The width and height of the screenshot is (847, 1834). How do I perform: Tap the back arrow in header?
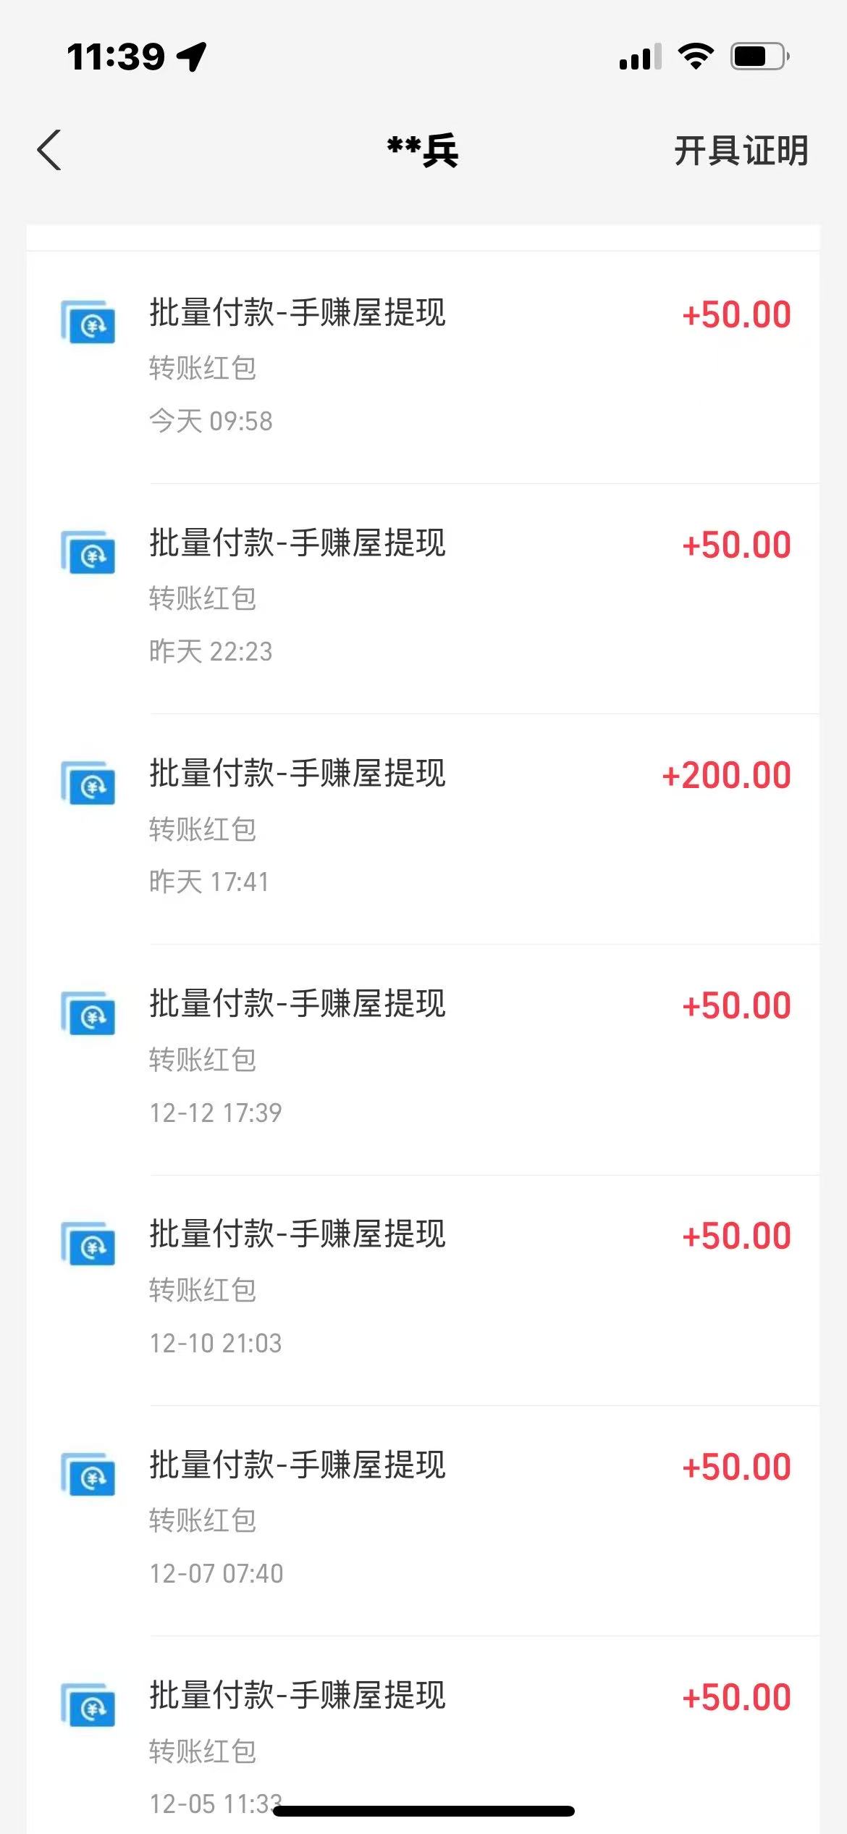49,151
